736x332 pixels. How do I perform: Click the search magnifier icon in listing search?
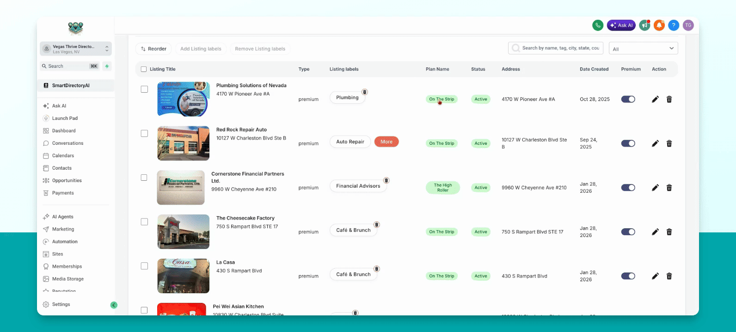coord(515,48)
